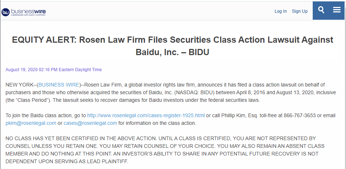346x169 pixels.
Task: Open the rosenlegal.com cases-register-1925 link
Action: coord(146,115)
